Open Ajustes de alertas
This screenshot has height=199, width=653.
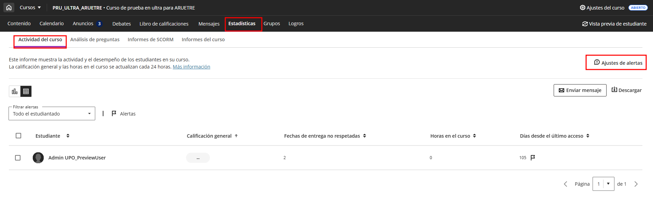618,63
